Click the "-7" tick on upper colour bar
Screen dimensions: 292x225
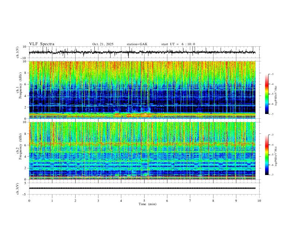272,114
